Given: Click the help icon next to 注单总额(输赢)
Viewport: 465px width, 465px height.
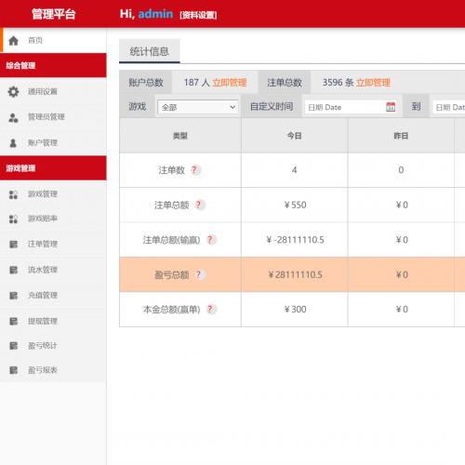Looking at the screenshot, I should pyautogui.click(x=210, y=240).
